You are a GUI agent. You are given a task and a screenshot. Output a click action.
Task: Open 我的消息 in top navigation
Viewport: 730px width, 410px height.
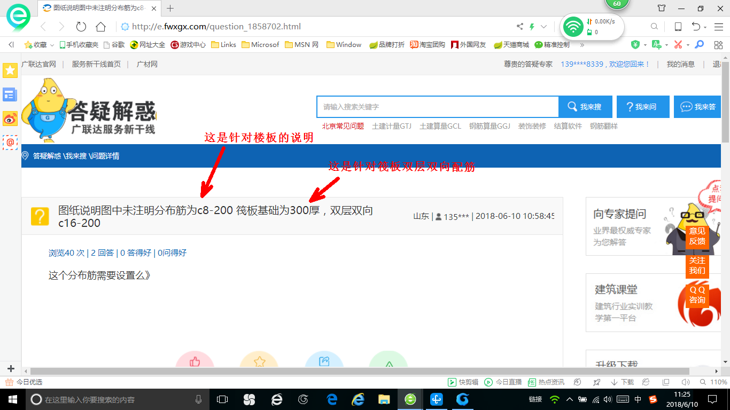click(x=680, y=64)
